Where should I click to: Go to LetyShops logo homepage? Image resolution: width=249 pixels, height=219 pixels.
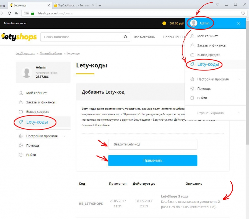tap(19, 37)
